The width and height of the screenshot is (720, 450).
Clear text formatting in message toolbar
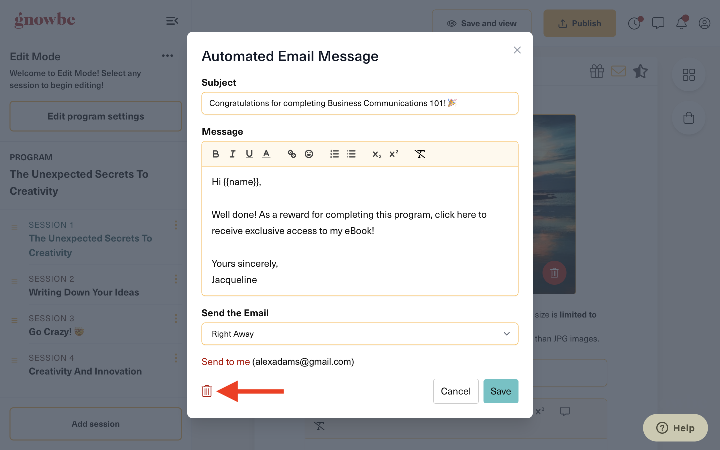[x=420, y=154]
